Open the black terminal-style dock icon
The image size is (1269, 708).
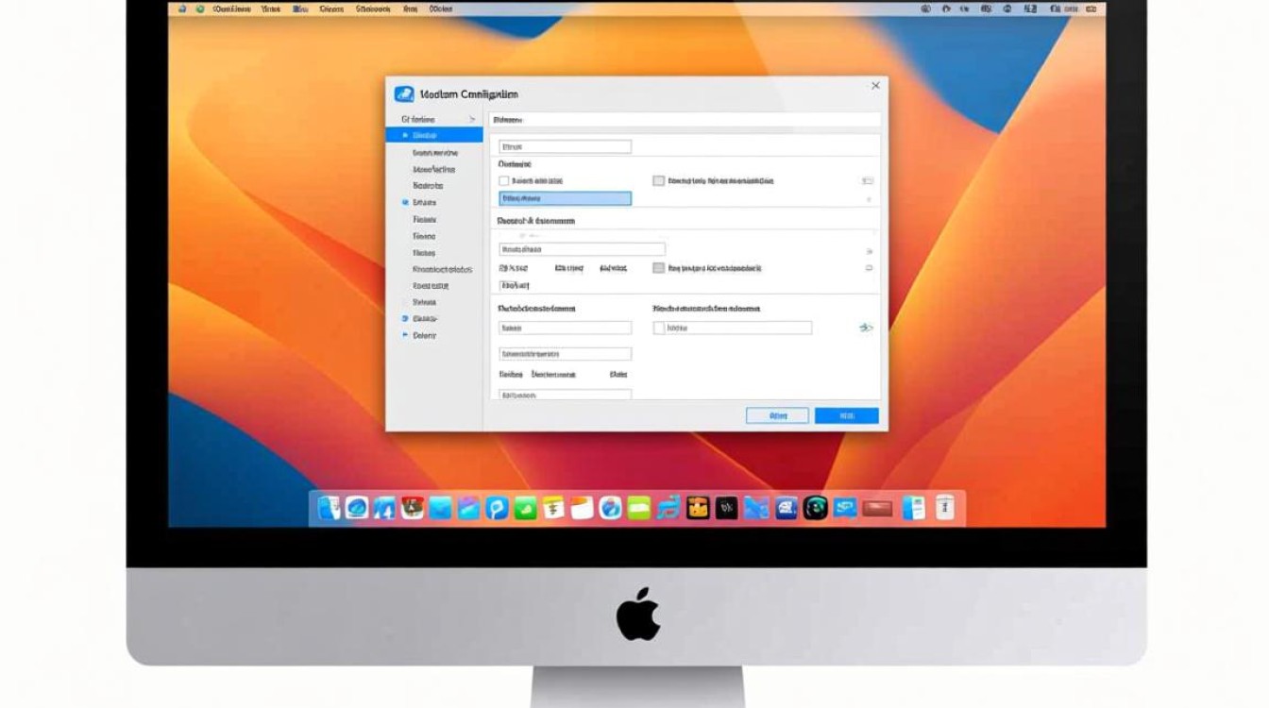pyautogui.click(x=726, y=509)
